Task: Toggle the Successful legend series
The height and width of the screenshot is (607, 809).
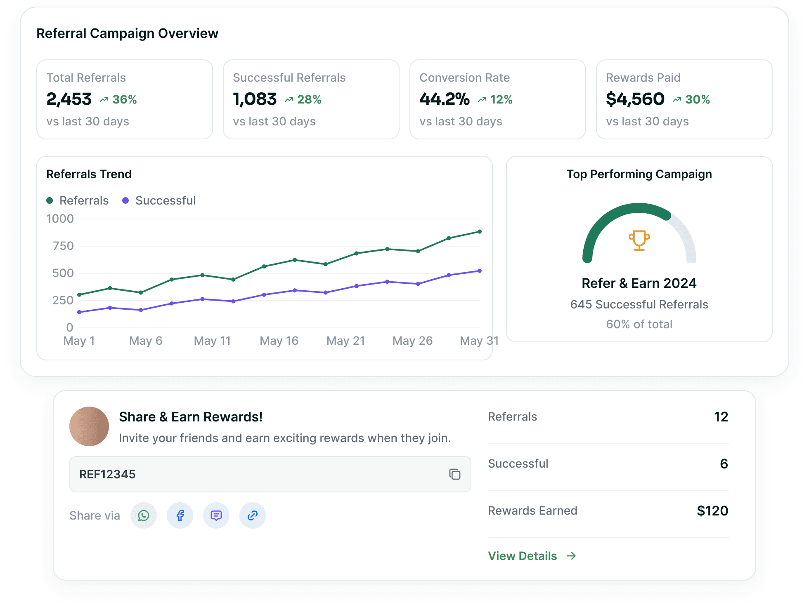Action: click(159, 200)
